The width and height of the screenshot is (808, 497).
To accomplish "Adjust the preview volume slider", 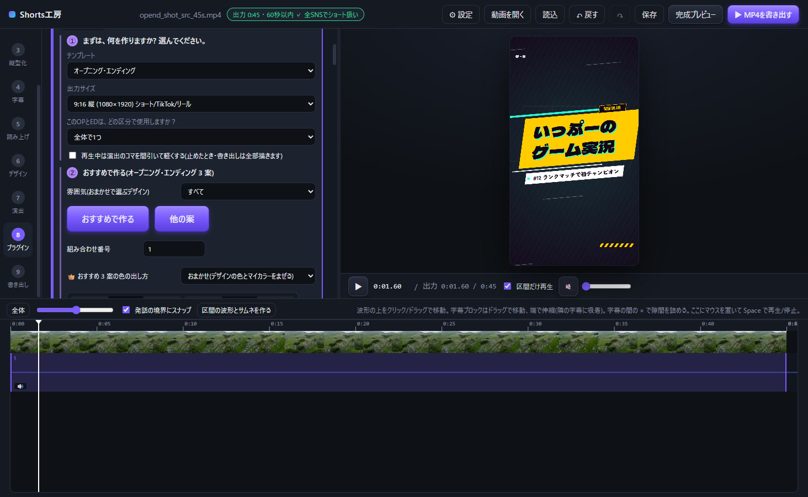I will pos(607,286).
